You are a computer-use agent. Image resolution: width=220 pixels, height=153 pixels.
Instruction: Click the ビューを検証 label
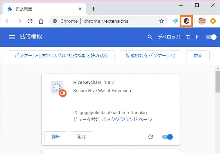coord(87,119)
